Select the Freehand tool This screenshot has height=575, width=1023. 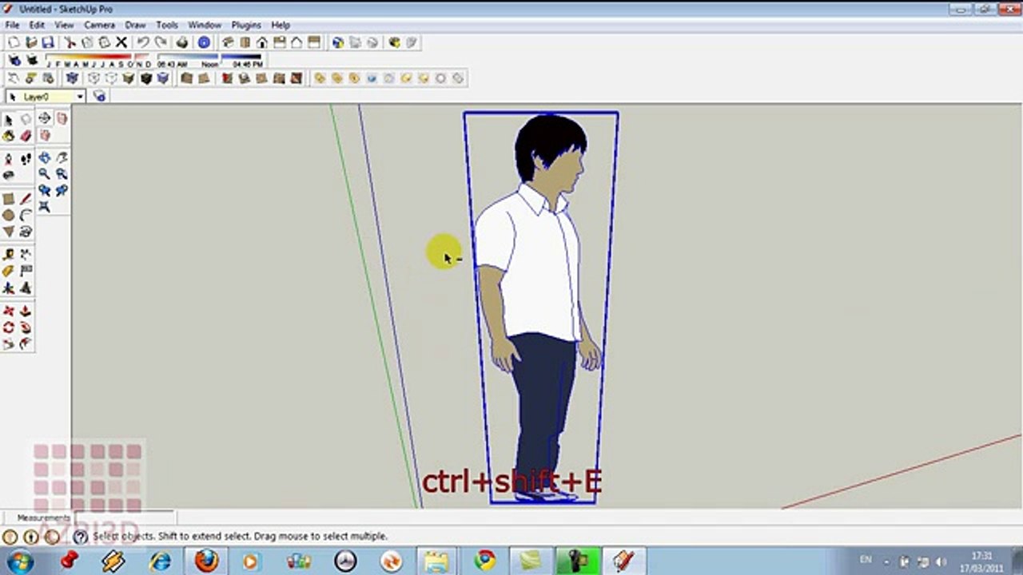(26, 232)
